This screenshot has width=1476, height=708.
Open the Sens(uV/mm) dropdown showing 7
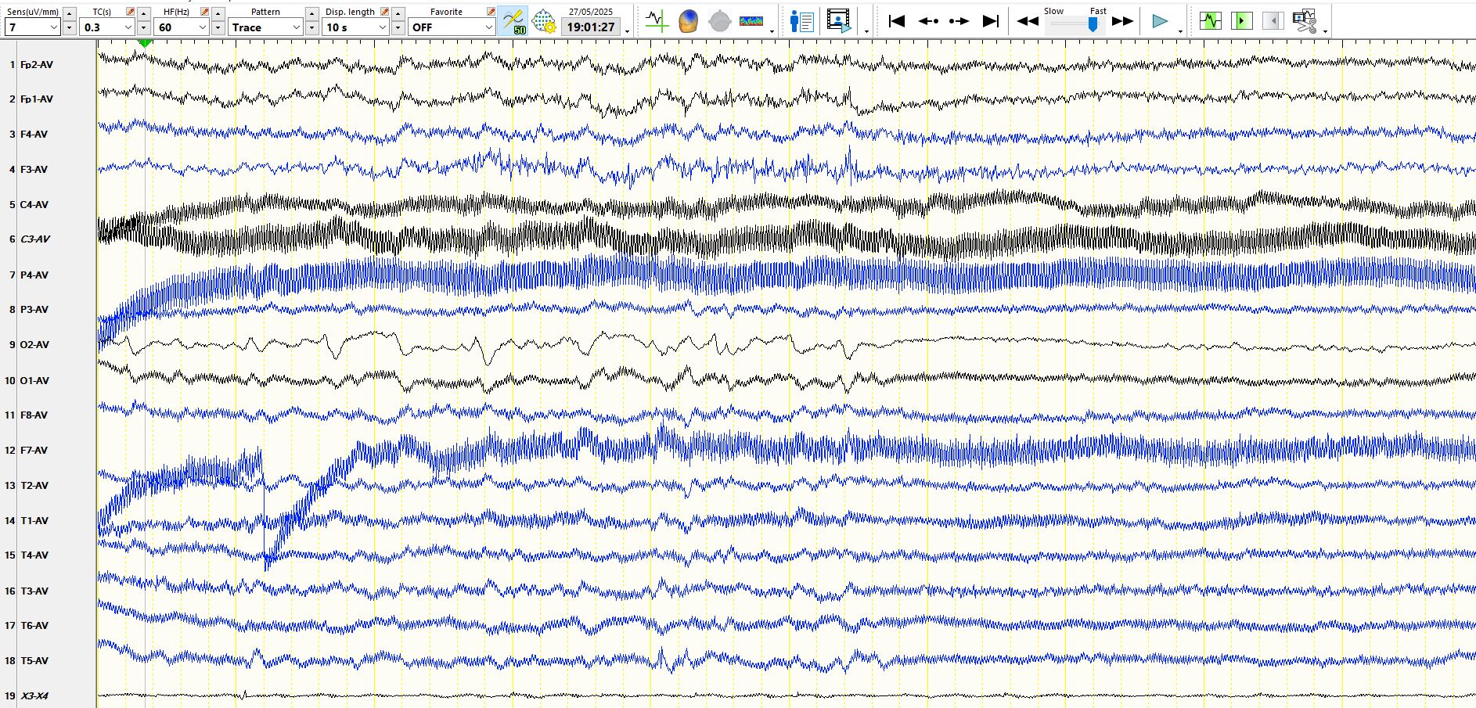[x=33, y=27]
